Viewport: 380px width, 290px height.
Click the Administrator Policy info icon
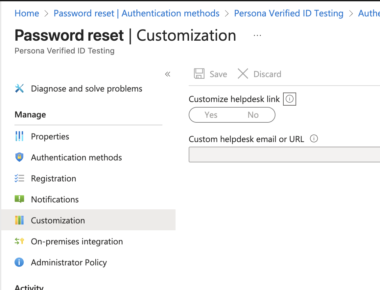point(19,262)
